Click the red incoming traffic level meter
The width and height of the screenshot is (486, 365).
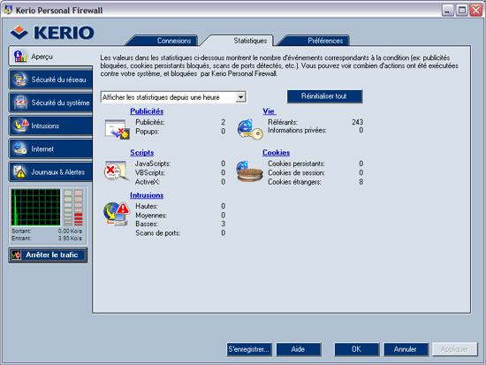(x=79, y=208)
